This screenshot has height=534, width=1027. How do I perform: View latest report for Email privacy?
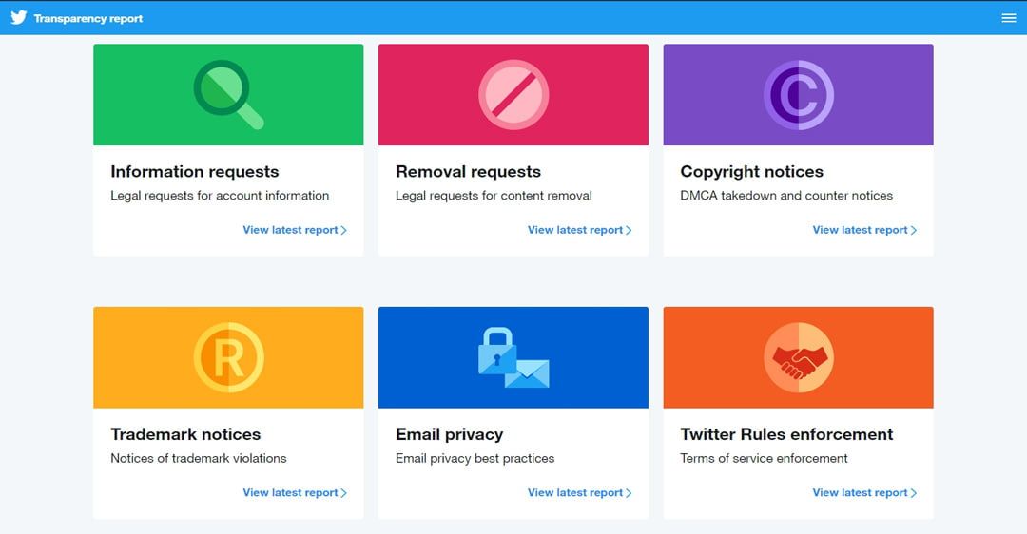coord(580,493)
